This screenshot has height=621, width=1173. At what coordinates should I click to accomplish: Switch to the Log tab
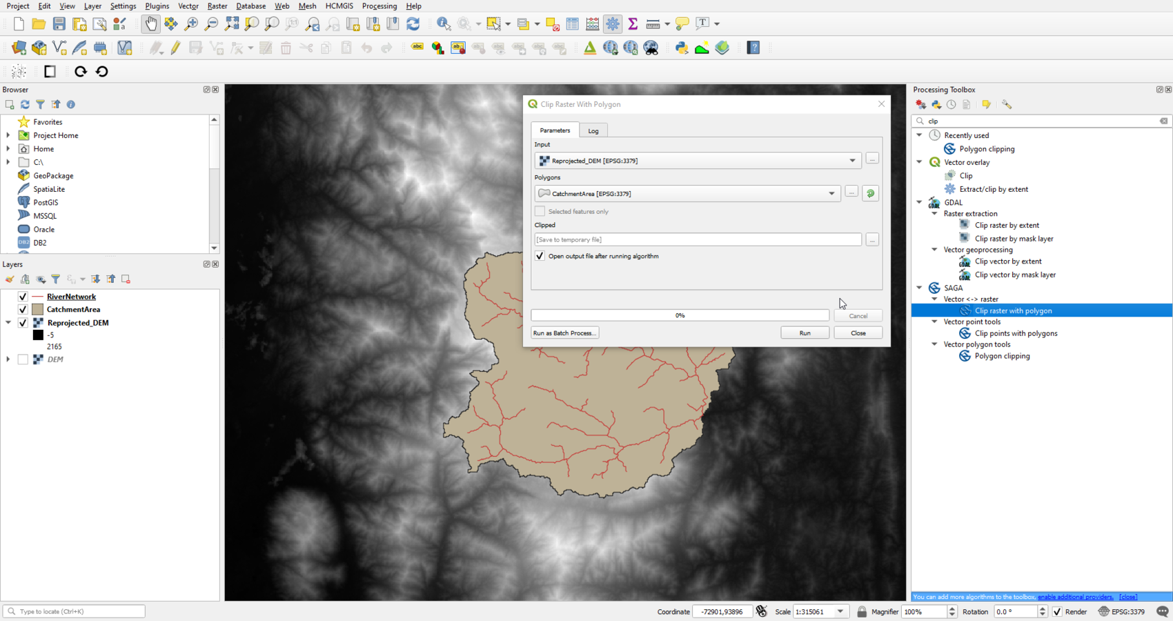[x=593, y=130]
